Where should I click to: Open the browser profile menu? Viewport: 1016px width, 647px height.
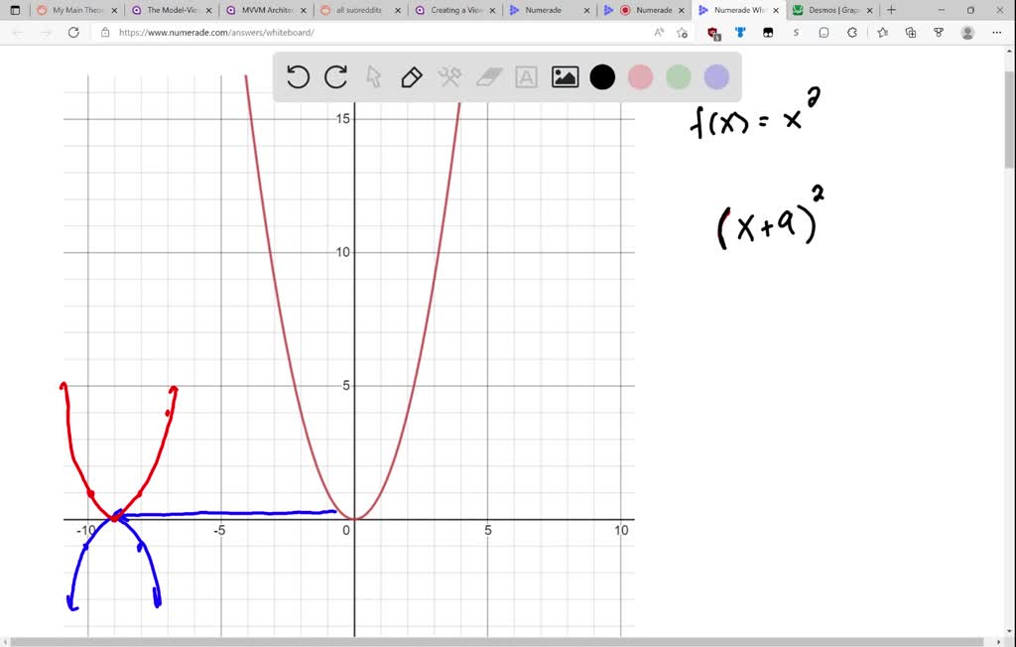[966, 32]
